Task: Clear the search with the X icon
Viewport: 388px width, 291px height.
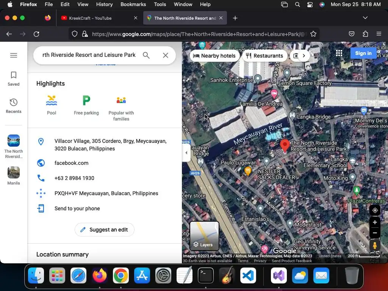Action: [166, 55]
